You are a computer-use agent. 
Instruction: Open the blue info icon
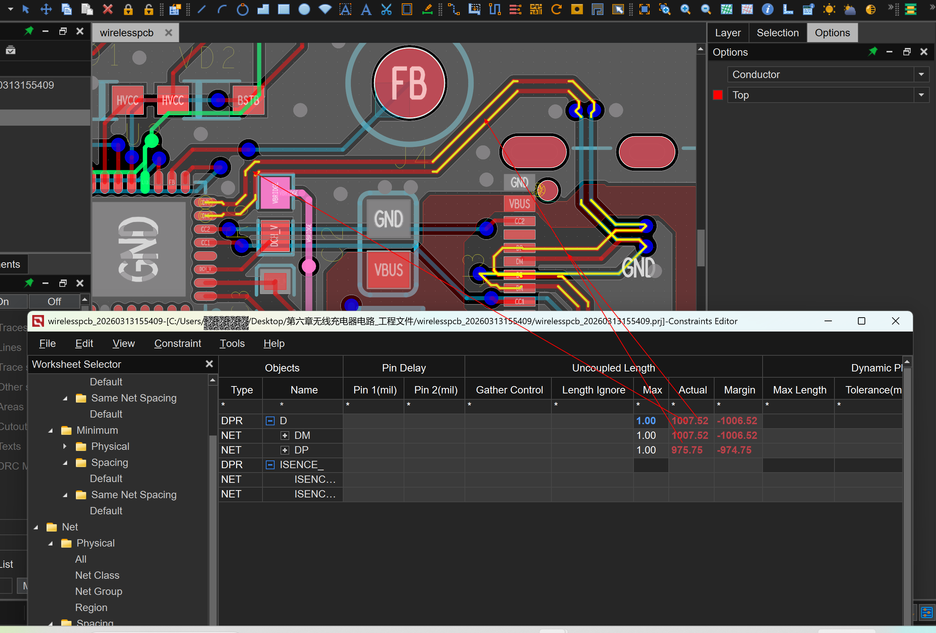point(768,9)
